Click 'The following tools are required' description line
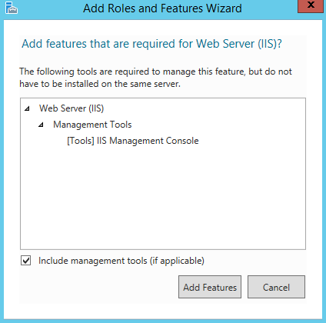The image size is (326, 323). [x=155, y=72]
